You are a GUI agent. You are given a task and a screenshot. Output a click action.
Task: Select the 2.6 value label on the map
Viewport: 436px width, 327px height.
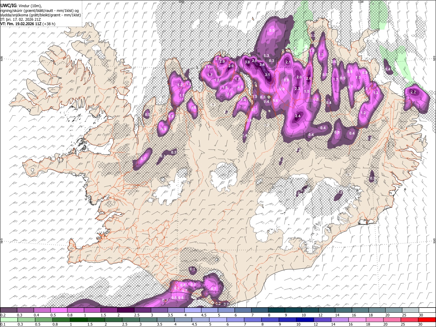coord(309,79)
